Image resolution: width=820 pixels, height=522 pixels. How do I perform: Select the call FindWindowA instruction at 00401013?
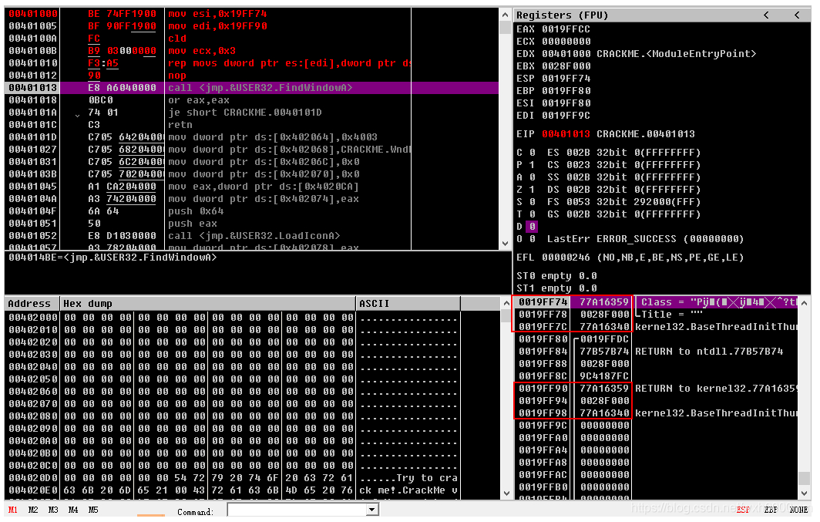[251, 88]
